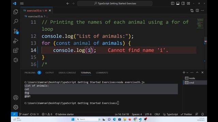Click errors and warnings count in status bar
The height and width of the screenshot is (122, 218).
coord(47,114)
